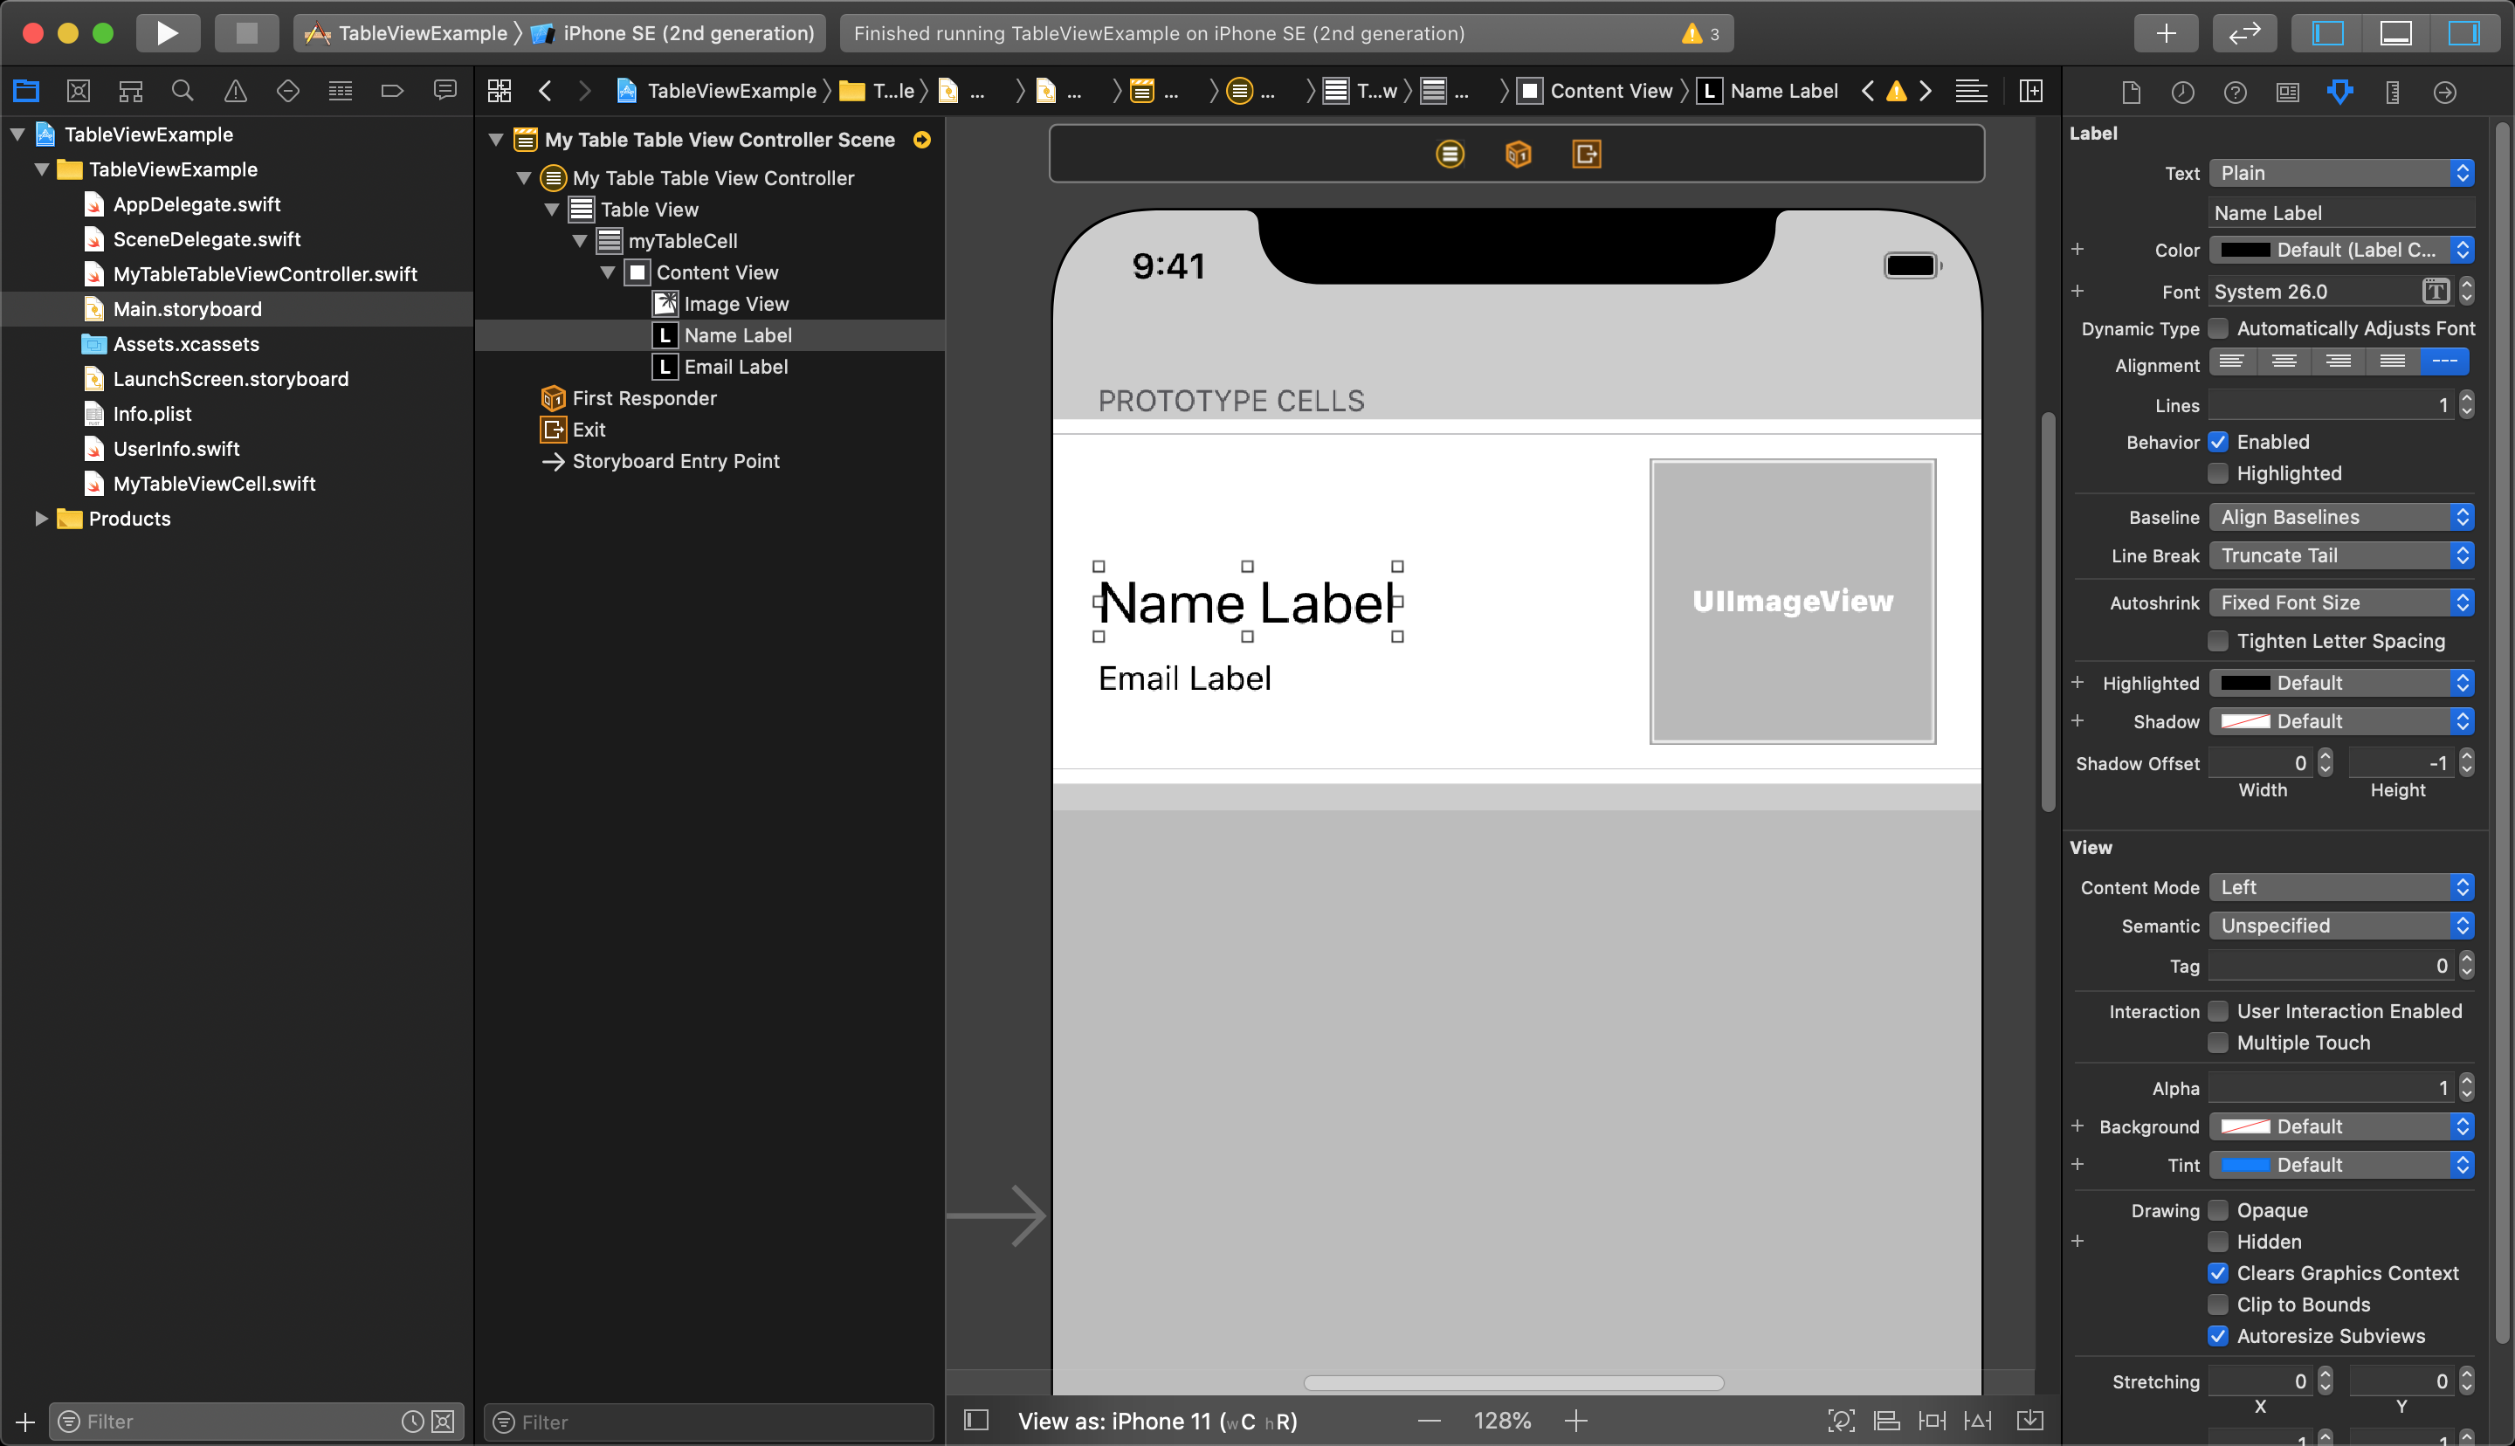Pick the label Color swatch
Screen dimensions: 2515x1446
tap(2245, 251)
